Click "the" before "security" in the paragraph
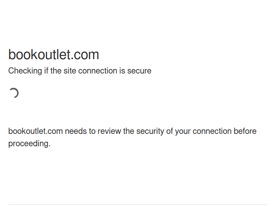Image resolution: width=275 pixels, height=206 pixels. [x=129, y=131]
